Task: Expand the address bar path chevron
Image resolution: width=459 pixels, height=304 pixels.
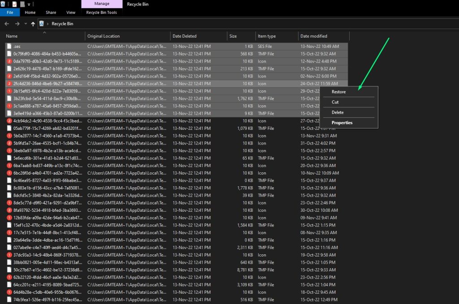Action: [48, 24]
